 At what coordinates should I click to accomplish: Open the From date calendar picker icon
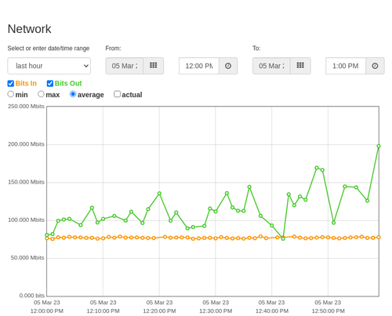tap(154, 66)
